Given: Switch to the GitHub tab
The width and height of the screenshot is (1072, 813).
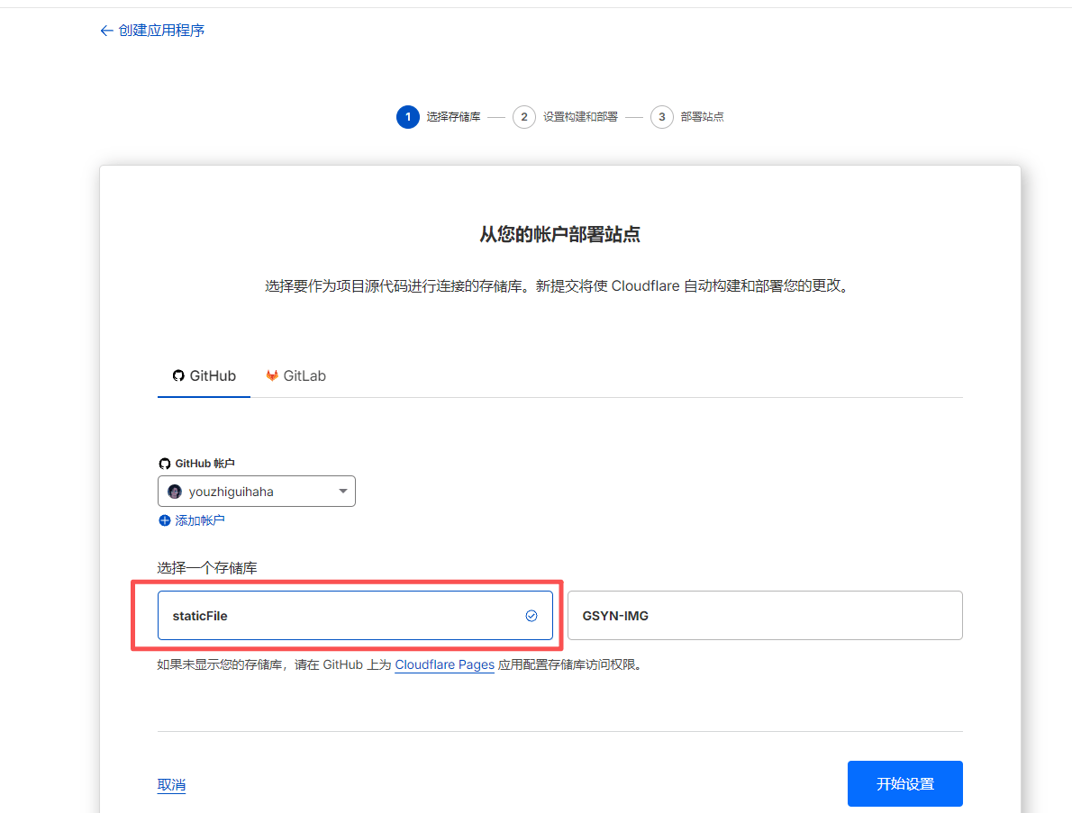Looking at the screenshot, I should click(x=203, y=375).
